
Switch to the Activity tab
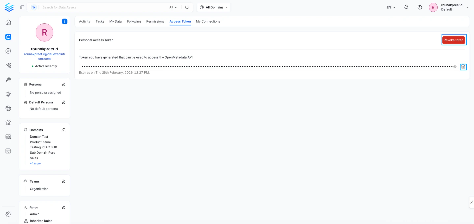[85, 21]
